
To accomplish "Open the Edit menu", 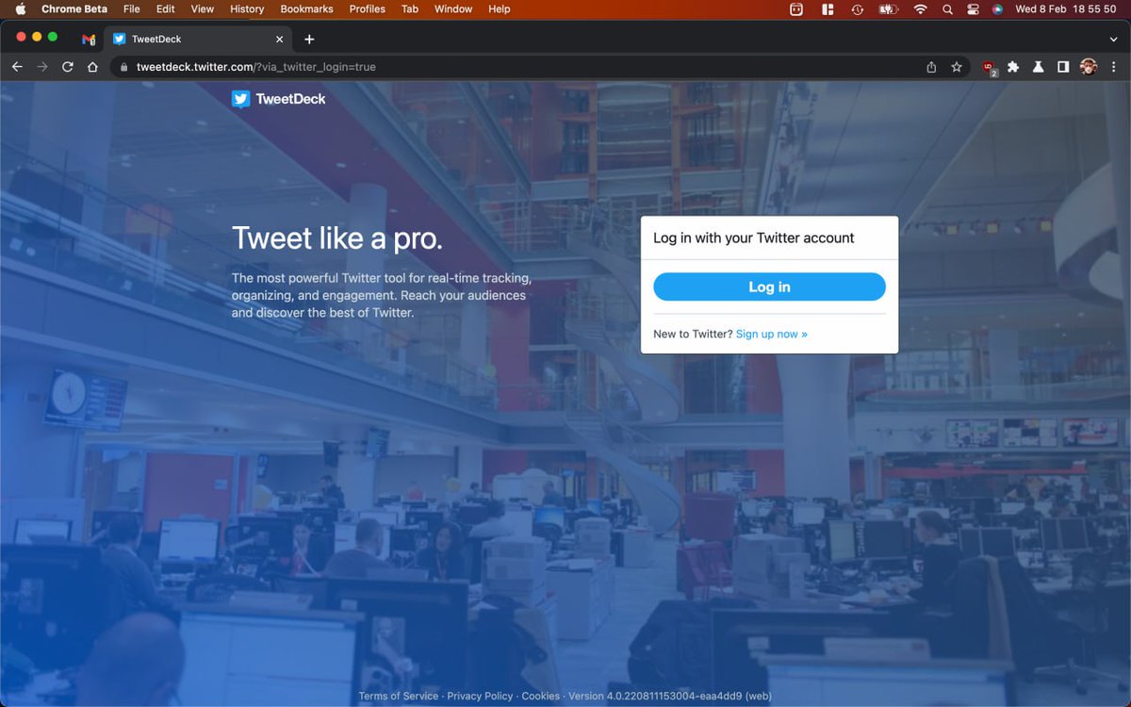I will tap(166, 9).
